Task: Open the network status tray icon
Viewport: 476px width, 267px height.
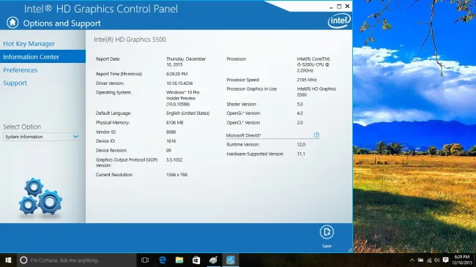Action: point(429,260)
